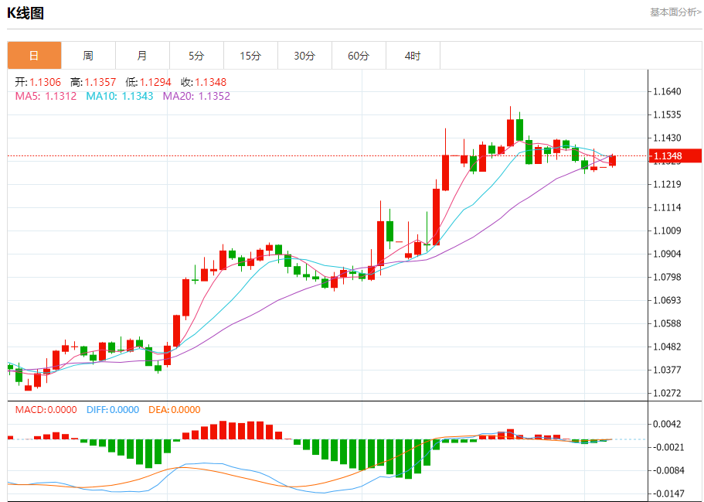This screenshot has width=704, height=502.
Task: Click the 1.1009 price axis label
Action: 667,231
